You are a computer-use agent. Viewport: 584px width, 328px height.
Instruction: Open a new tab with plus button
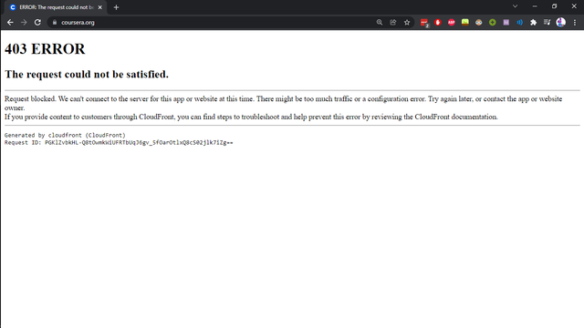pyautogui.click(x=116, y=7)
